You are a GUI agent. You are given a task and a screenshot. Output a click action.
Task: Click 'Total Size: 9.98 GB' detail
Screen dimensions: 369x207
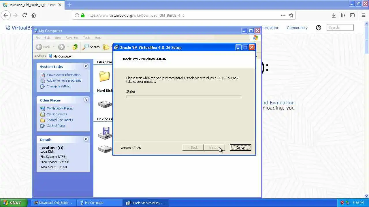tap(54, 167)
